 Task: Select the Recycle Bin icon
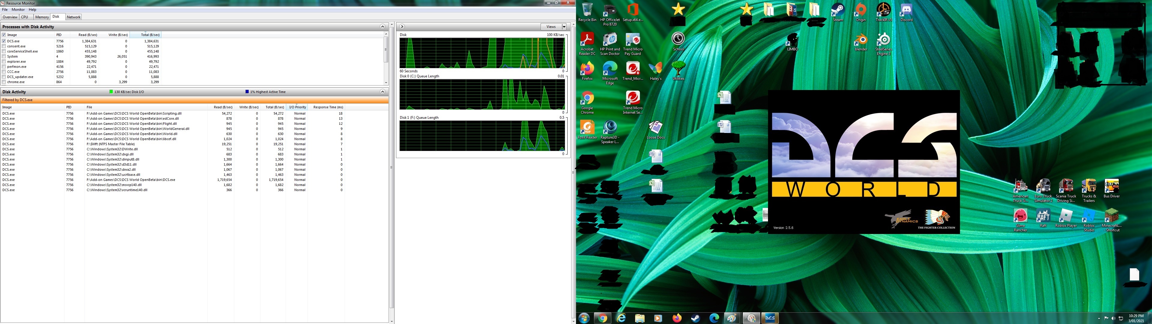(x=587, y=13)
